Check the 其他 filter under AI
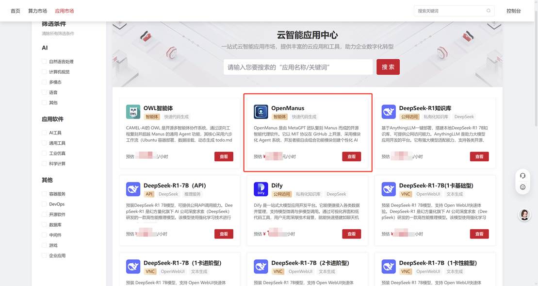 44,102
